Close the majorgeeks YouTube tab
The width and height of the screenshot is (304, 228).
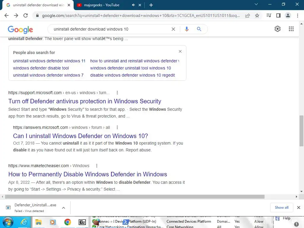point(140,5)
